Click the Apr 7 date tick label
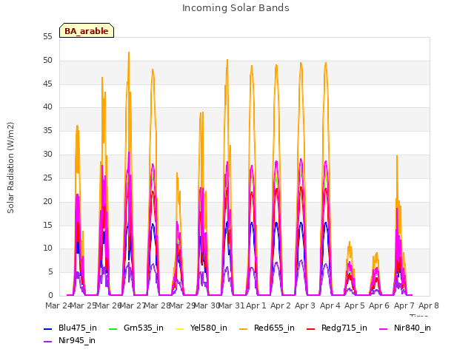Screen dimensions: 474x355 click(x=404, y=305)
